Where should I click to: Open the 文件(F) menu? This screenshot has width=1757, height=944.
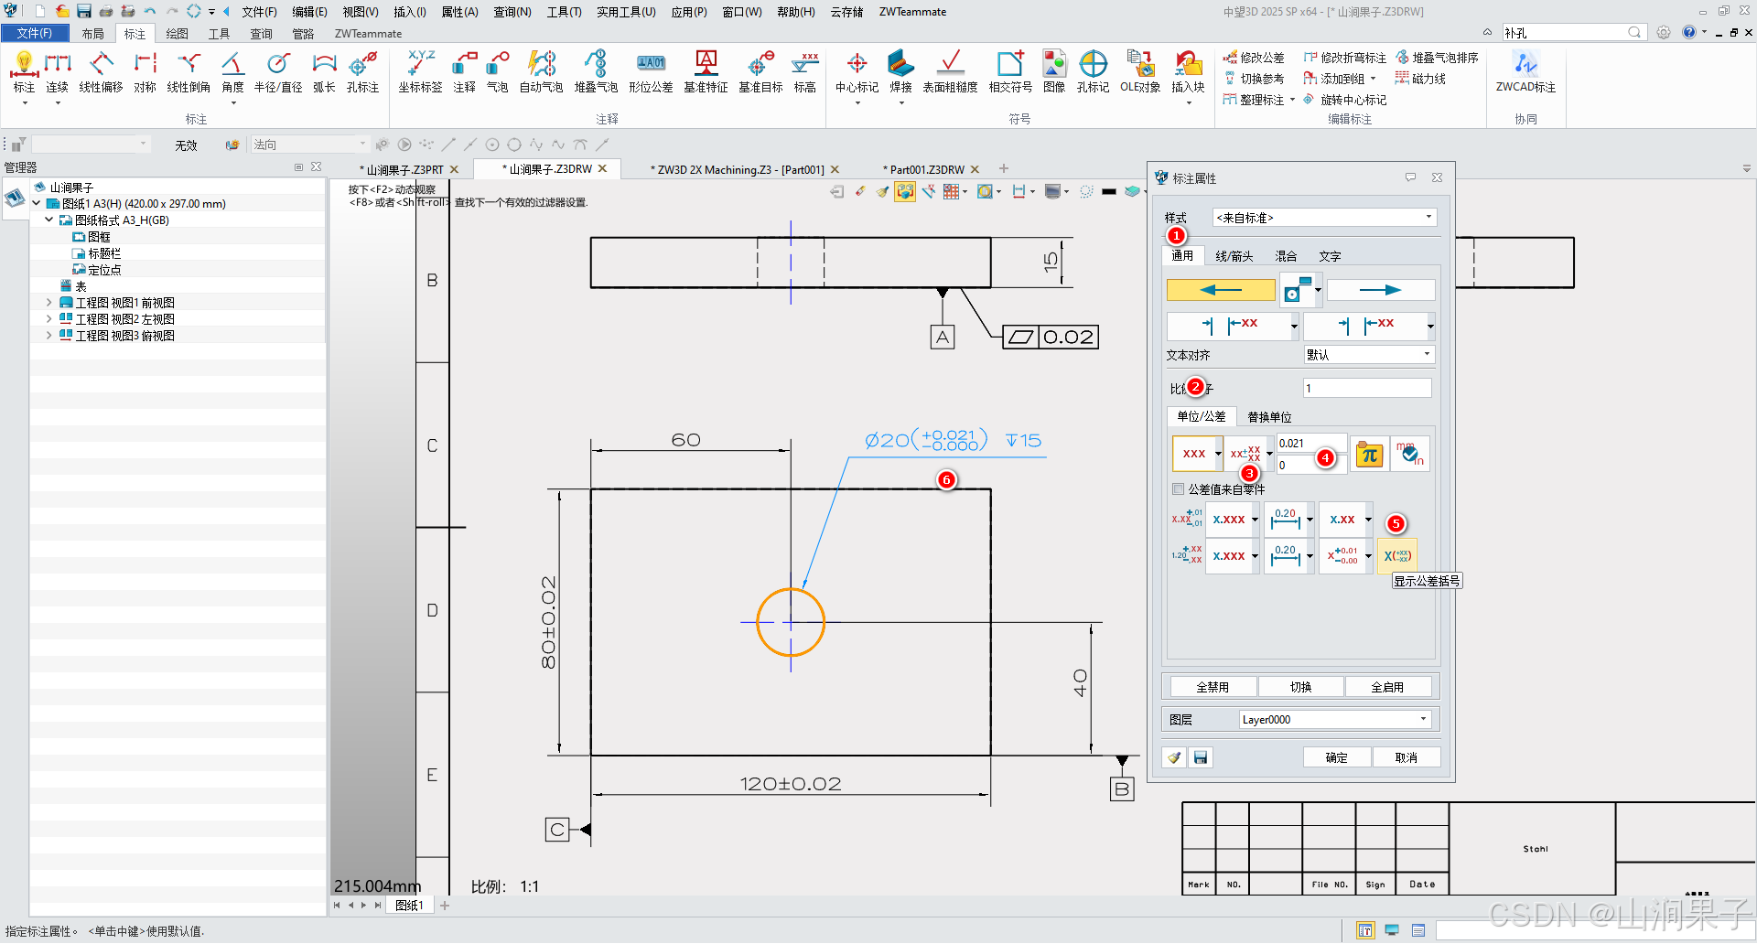[x=259, y=12]
